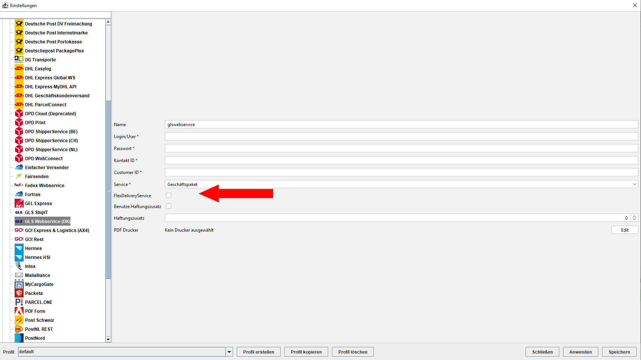Click the Deutsche Post Internetmarke horn icon
The height and width of the screenshot is (360, 641).
tap(19, 33)
